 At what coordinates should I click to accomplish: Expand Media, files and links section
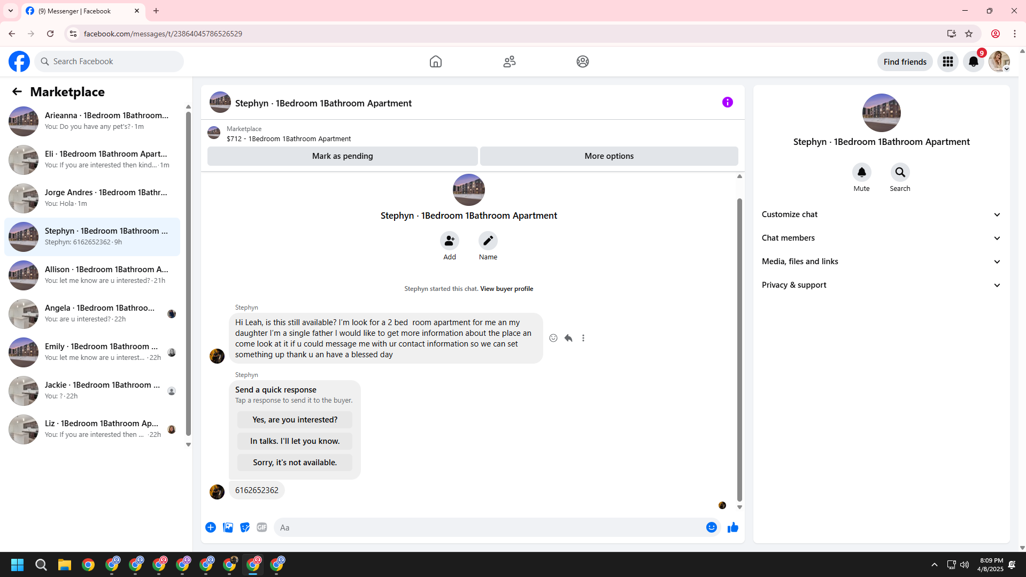click(x=881, y=261)
